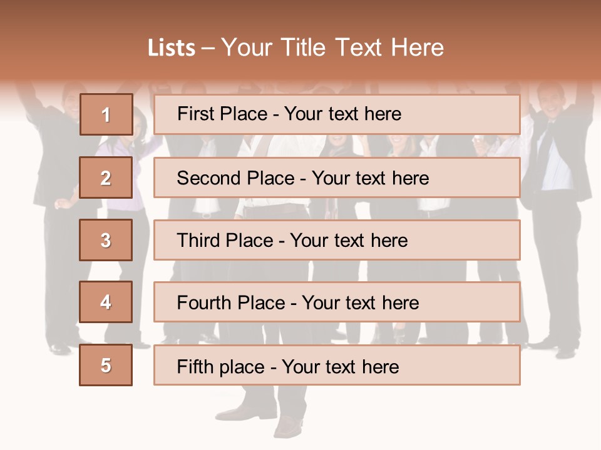Click the number 3 square
The width and height of the screenshot is (601, 450).
coord(106,240)
